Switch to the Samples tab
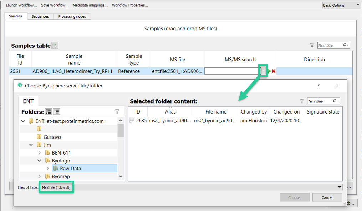The image size is (362, 211). (15, 16)
